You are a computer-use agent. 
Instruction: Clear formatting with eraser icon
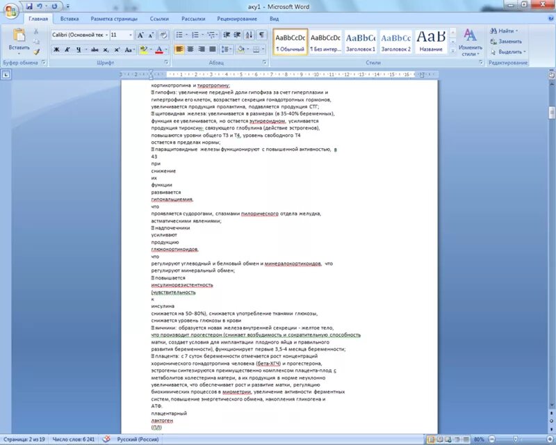coord(163,35)
